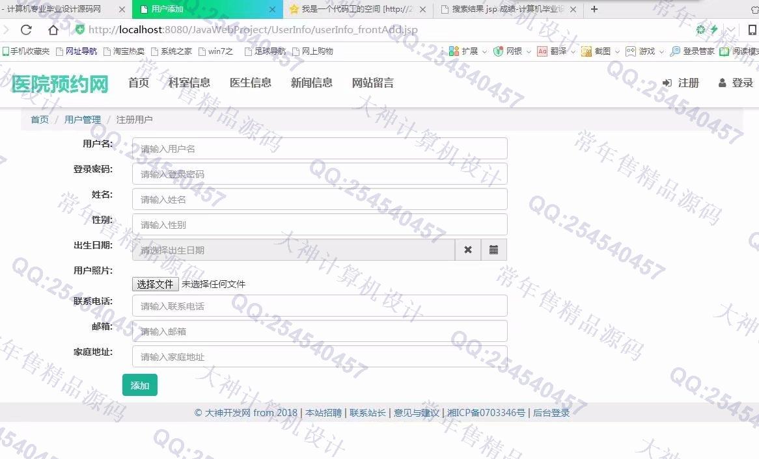Expand the 扩展 extensions dropdown arrow

[485, 51]
